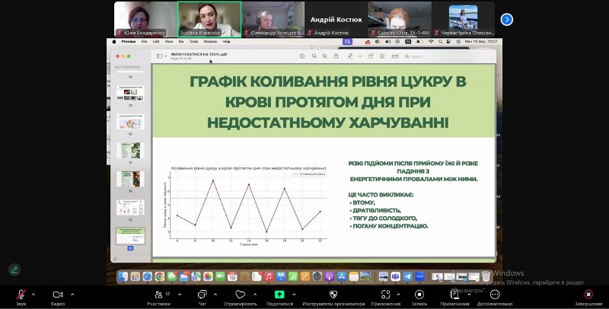The width and height of the screenshot is (609, 309).
Task: Zoom in the PDF in Preview toolbar
Action: point(325,56)
